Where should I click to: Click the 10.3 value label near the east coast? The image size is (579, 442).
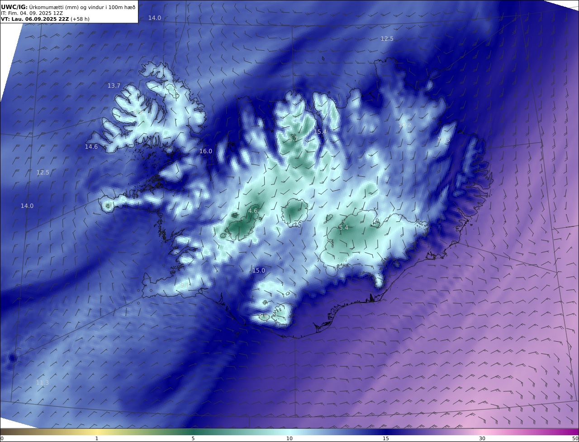click(444, 140)
